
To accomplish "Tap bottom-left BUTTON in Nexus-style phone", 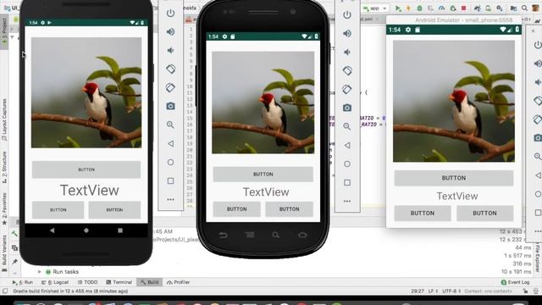I will click(x=237, y=209).
